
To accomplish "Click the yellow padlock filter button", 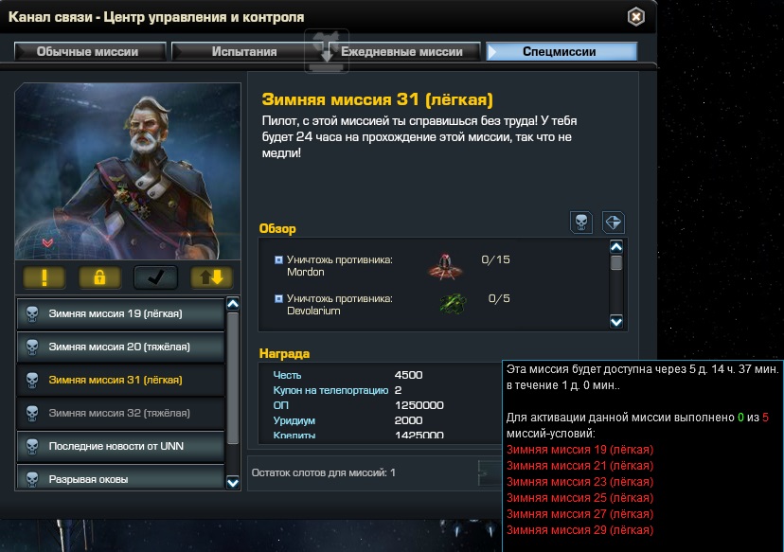I will click(x=99, y=277).
